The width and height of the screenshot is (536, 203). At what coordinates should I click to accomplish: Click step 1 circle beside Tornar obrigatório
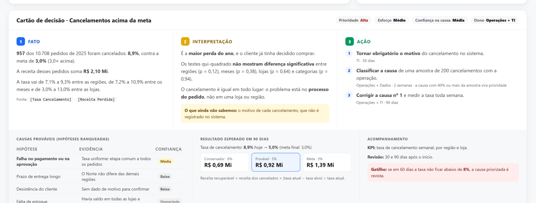pyautogui.click(x=349, y=53)
